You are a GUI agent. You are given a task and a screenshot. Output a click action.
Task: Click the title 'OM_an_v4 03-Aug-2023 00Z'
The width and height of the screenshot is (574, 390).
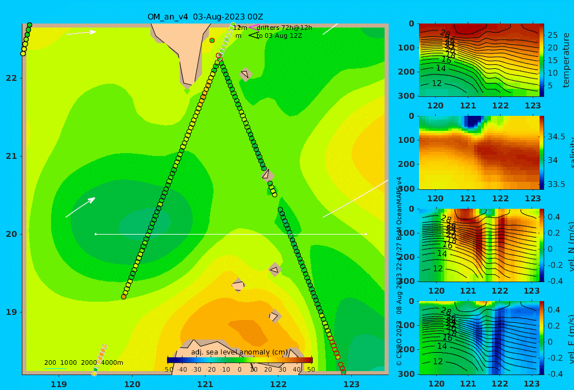tap(205, 17)
